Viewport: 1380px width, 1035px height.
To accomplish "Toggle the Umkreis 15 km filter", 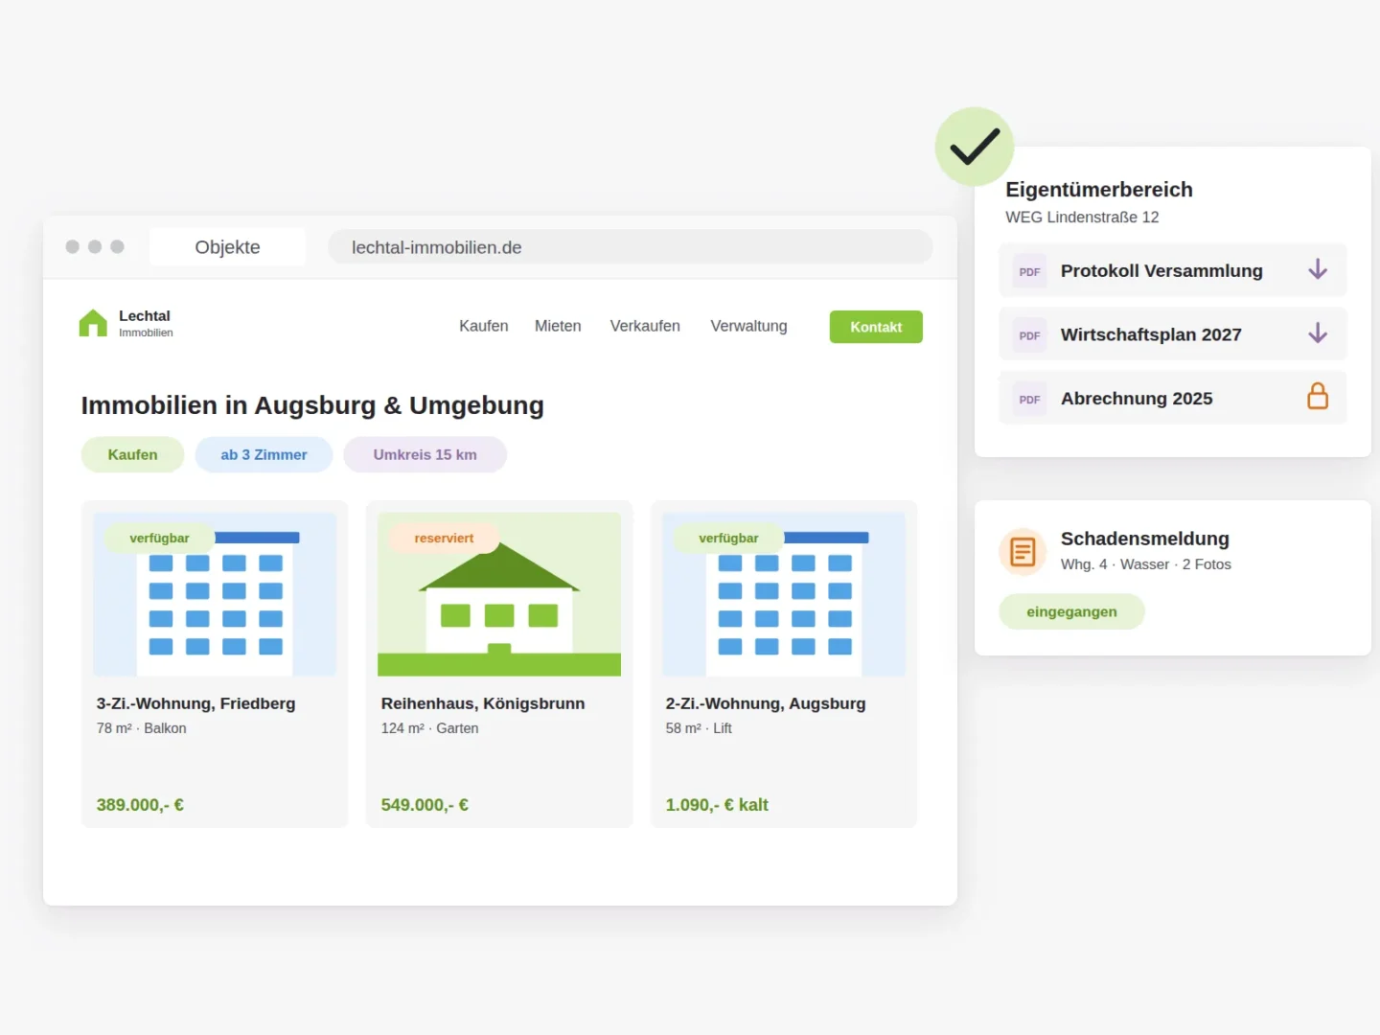I will pyautogui.click(x=425, y=454).
